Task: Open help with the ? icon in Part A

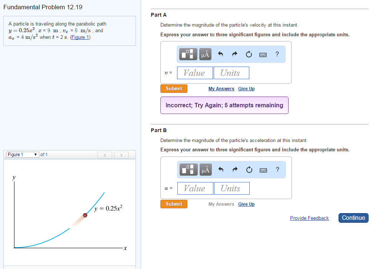Action: coord(277,54)
